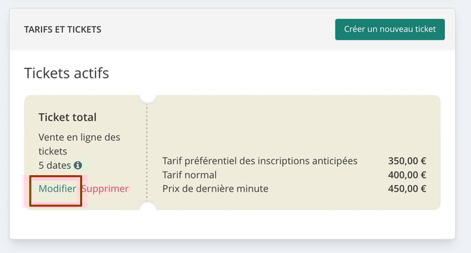Select the 400,00 € price
Screen dimensions: 471x253
(407, 175)
